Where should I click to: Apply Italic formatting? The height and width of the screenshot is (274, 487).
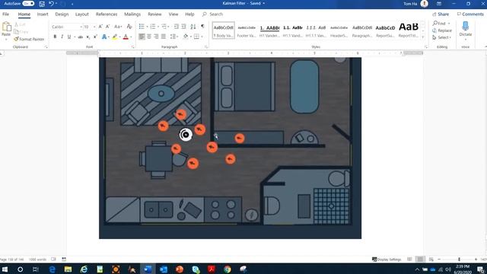pos(62,37)
